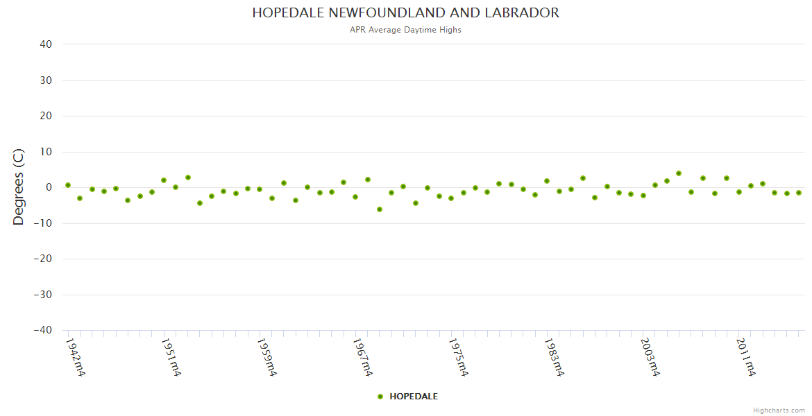Screen dimensions: 812x416
Task: Toggle the HOPEDALE series in the legend
Action: click(413, 397)
